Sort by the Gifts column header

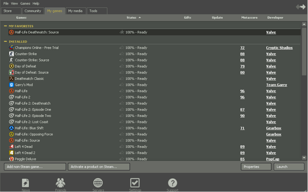pyautogui.click(x=187, y=18)
